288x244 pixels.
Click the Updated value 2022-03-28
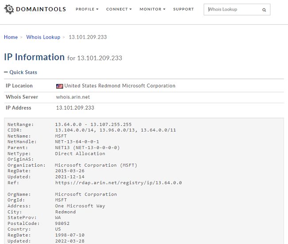coord(70,241)
